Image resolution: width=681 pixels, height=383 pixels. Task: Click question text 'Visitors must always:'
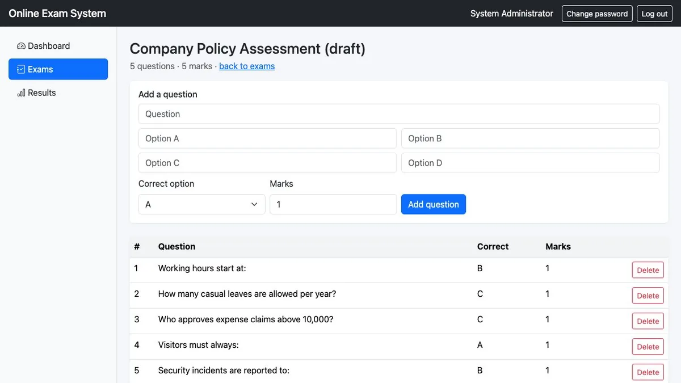(198, 345)
